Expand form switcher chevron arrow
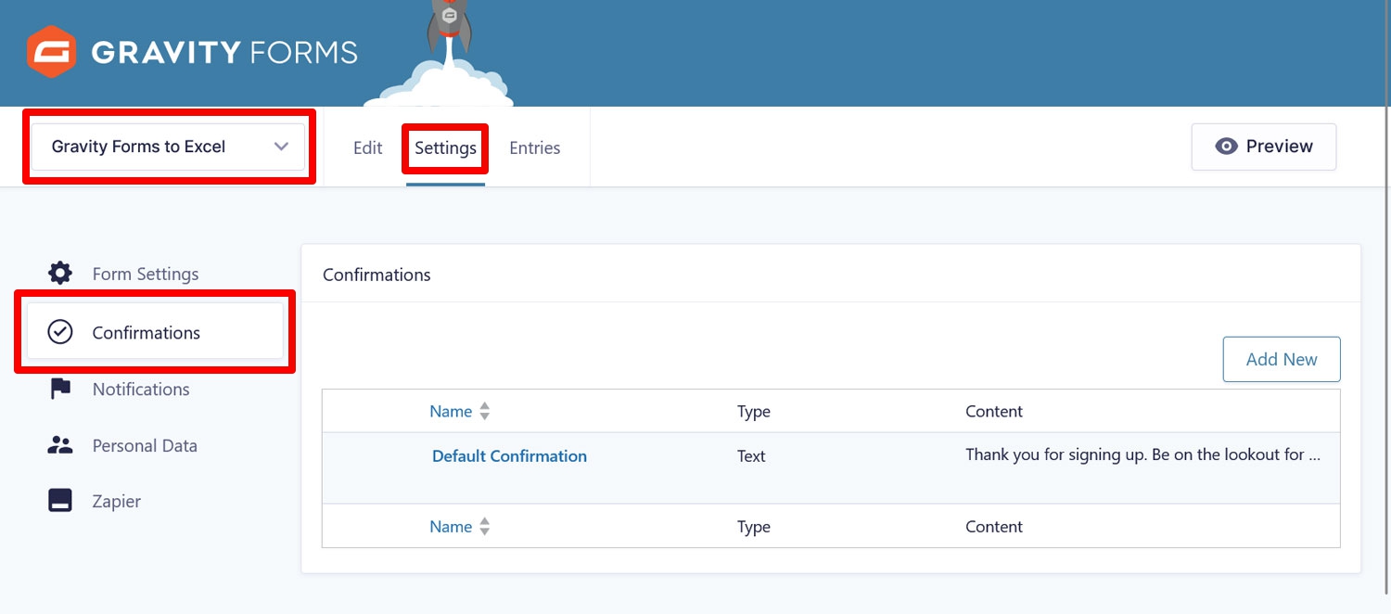 pos(281,147)
